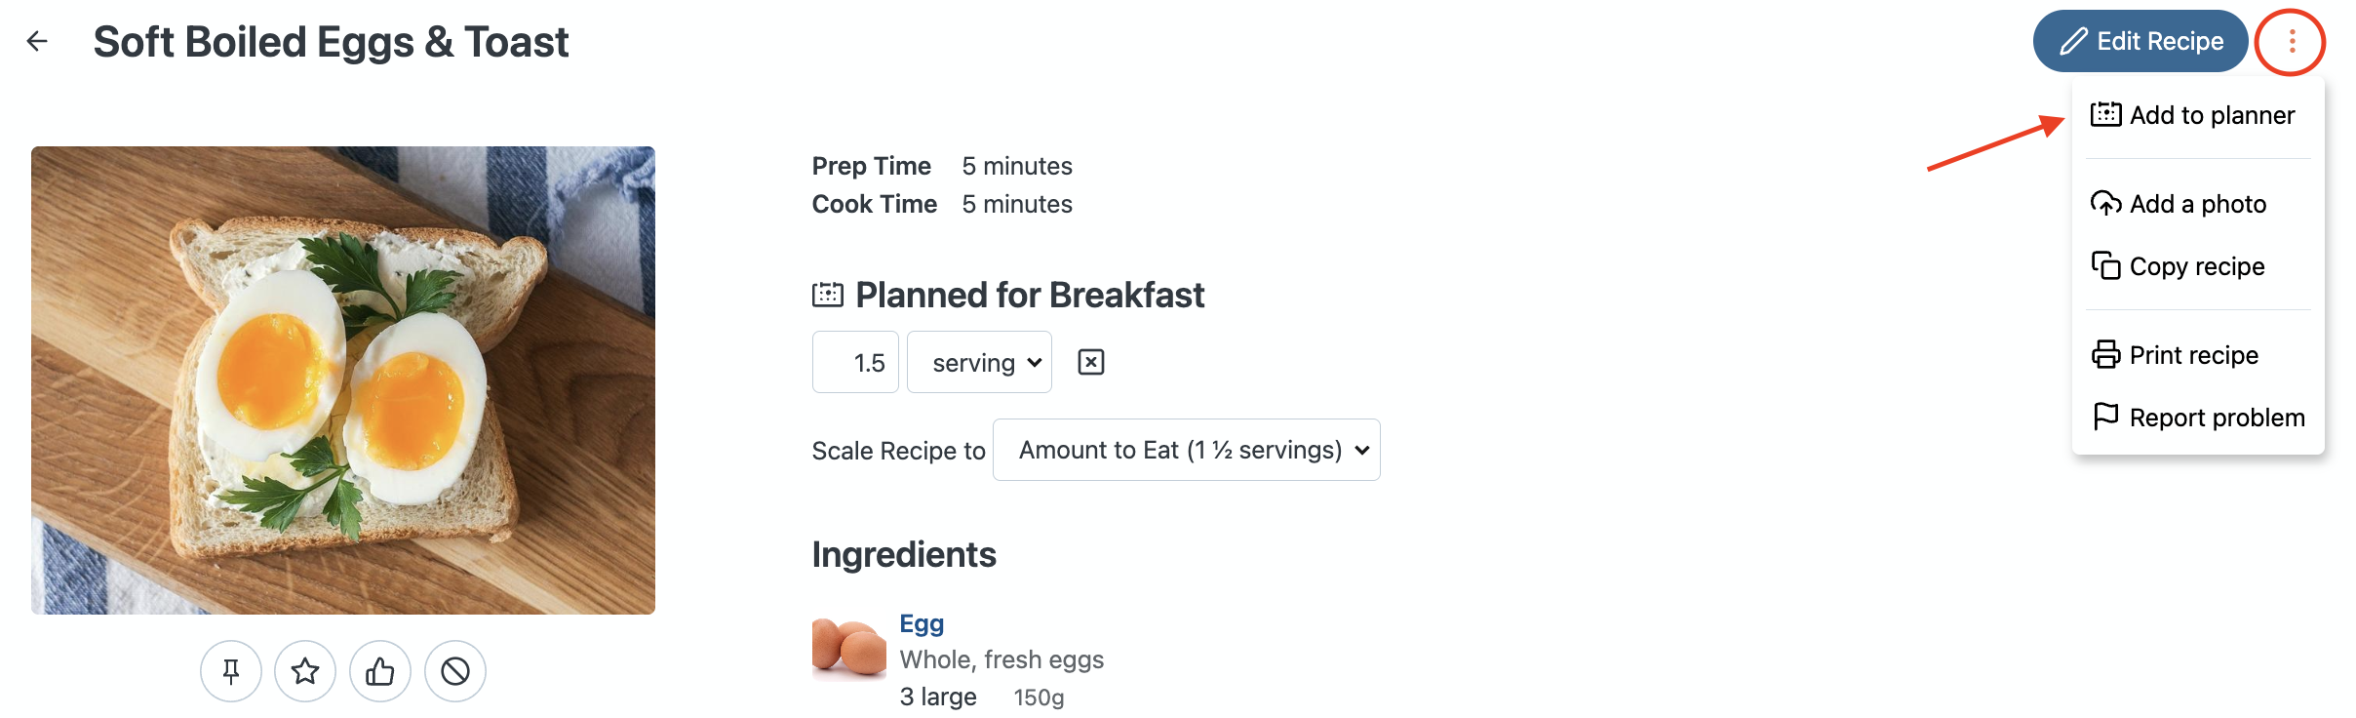Open the three-dot more options menu

point(2291,41)
